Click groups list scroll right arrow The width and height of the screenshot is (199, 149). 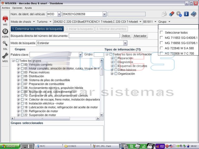pyautogui.click(x=98, y=119)
